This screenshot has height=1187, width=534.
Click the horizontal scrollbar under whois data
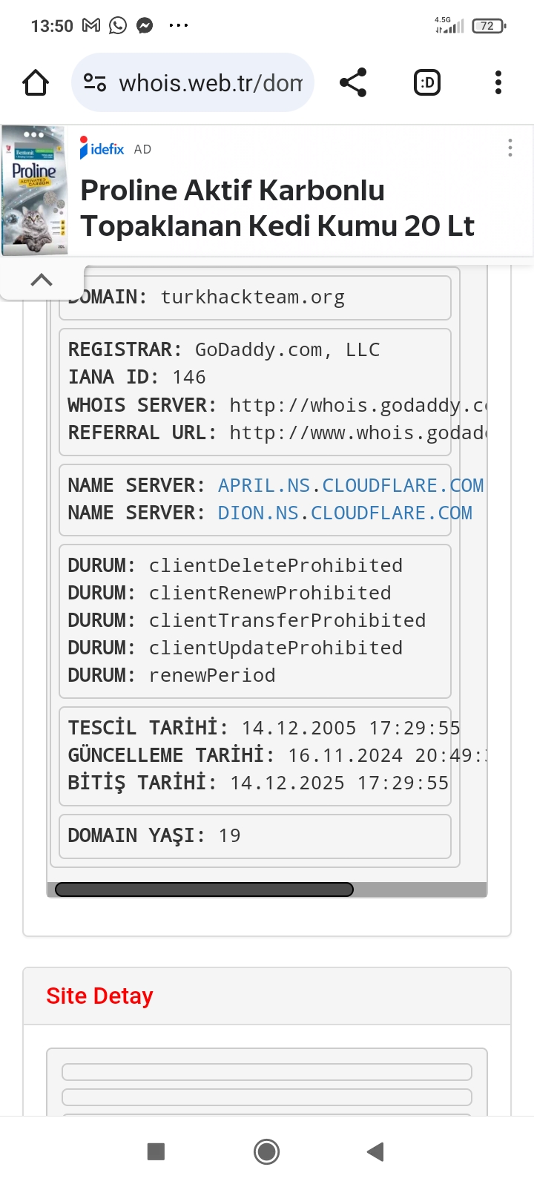tap(204, 890)
